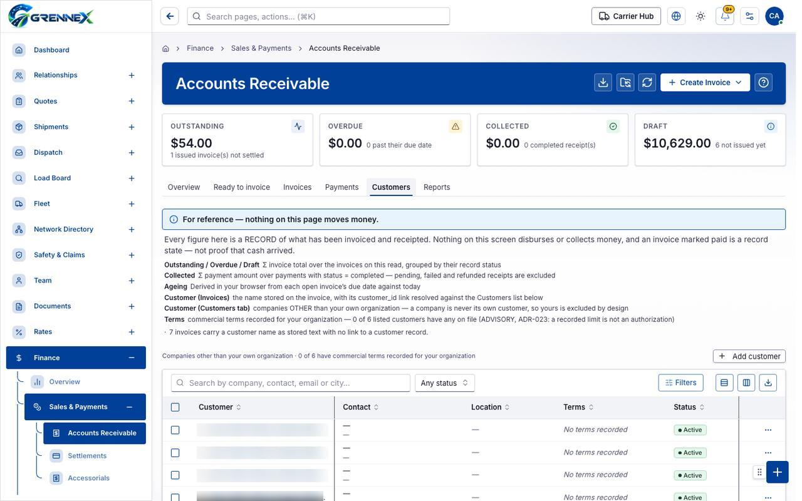The width and height of the screenshot is (802, 501).
Task: Toggle the select-all customers checkbox
Action: point(175,407)
